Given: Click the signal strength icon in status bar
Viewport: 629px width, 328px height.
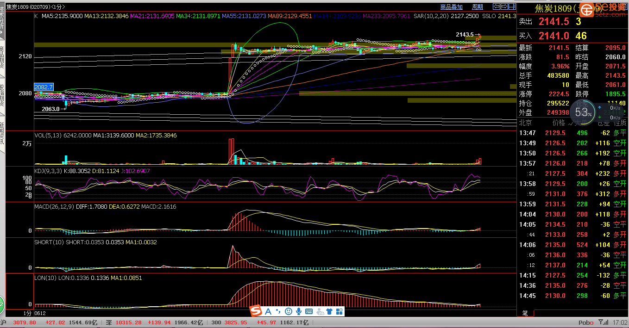Looking at the screenshot, I should click(603, 322).
